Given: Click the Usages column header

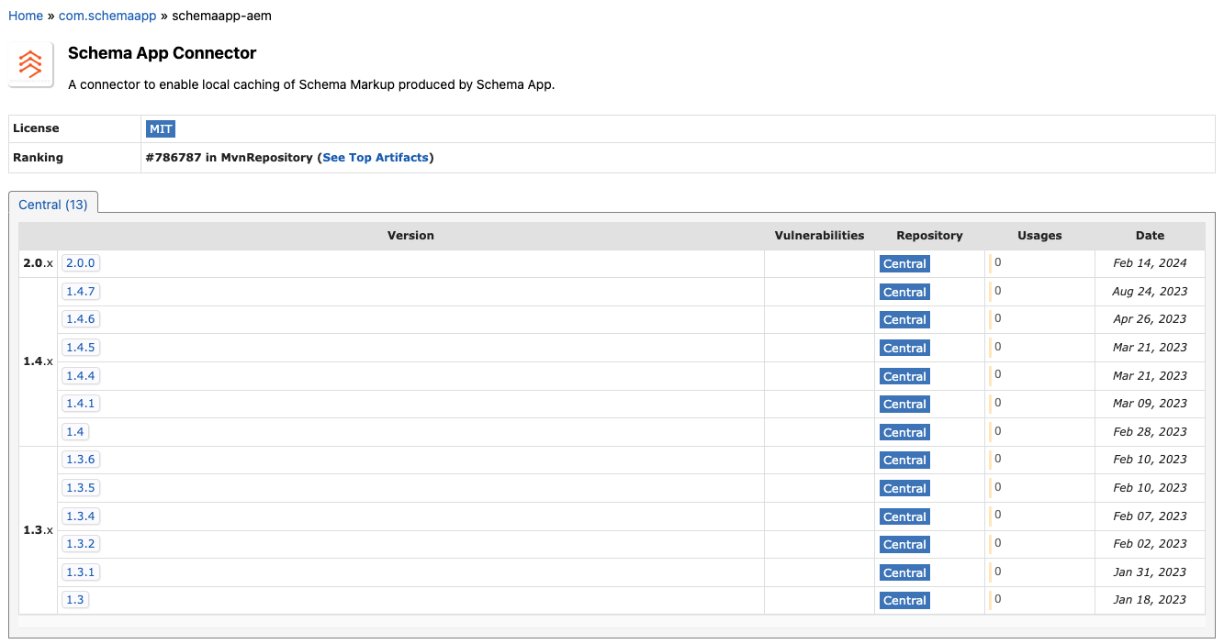Looking at the screenshot, I should (1039, 236).
